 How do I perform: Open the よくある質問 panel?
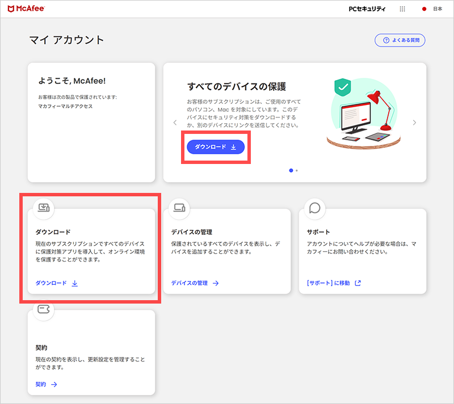(x=400, y=40)
